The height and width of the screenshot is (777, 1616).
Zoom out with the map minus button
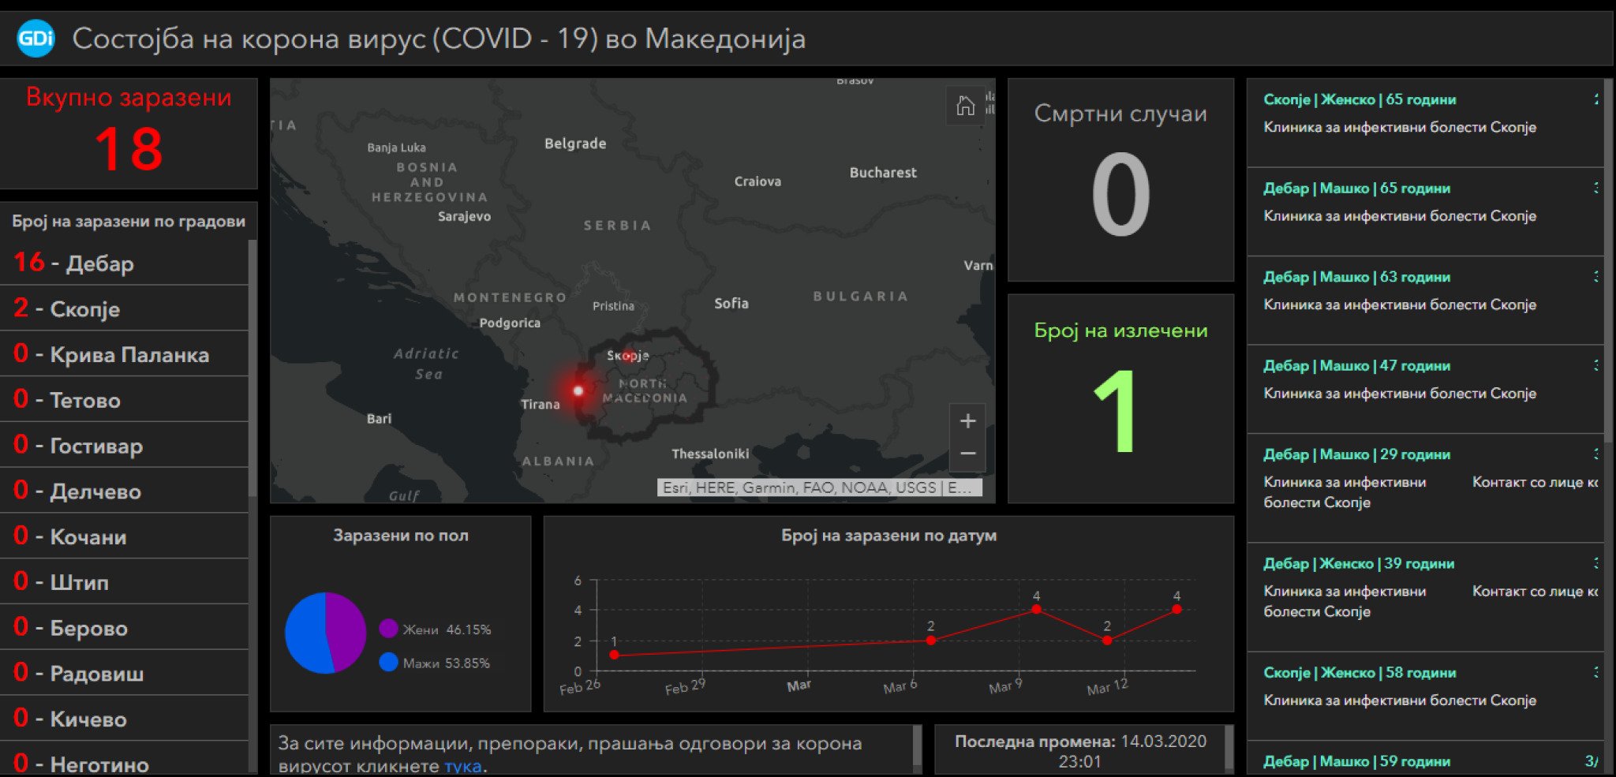point(967,454)
